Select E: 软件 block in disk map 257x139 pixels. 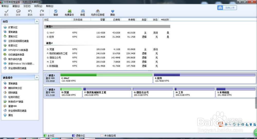(204, 78)
